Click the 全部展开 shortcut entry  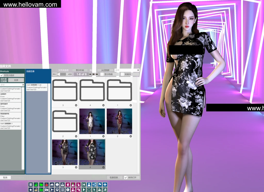click(x=11, y=97)
